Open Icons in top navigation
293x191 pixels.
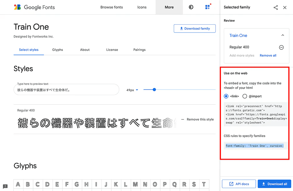tap(142, 7)
